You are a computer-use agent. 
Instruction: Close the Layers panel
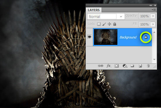(x=155, y=6)
